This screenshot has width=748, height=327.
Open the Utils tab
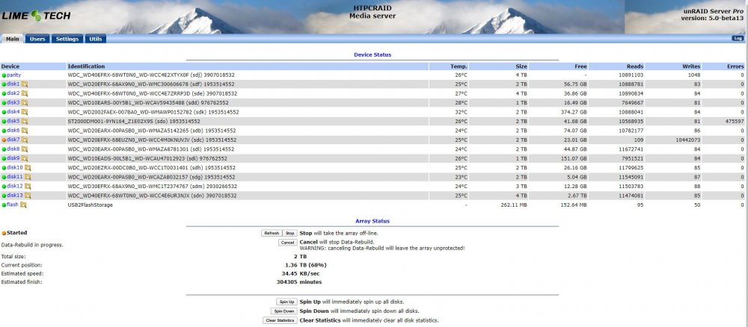tap(96, 39)
